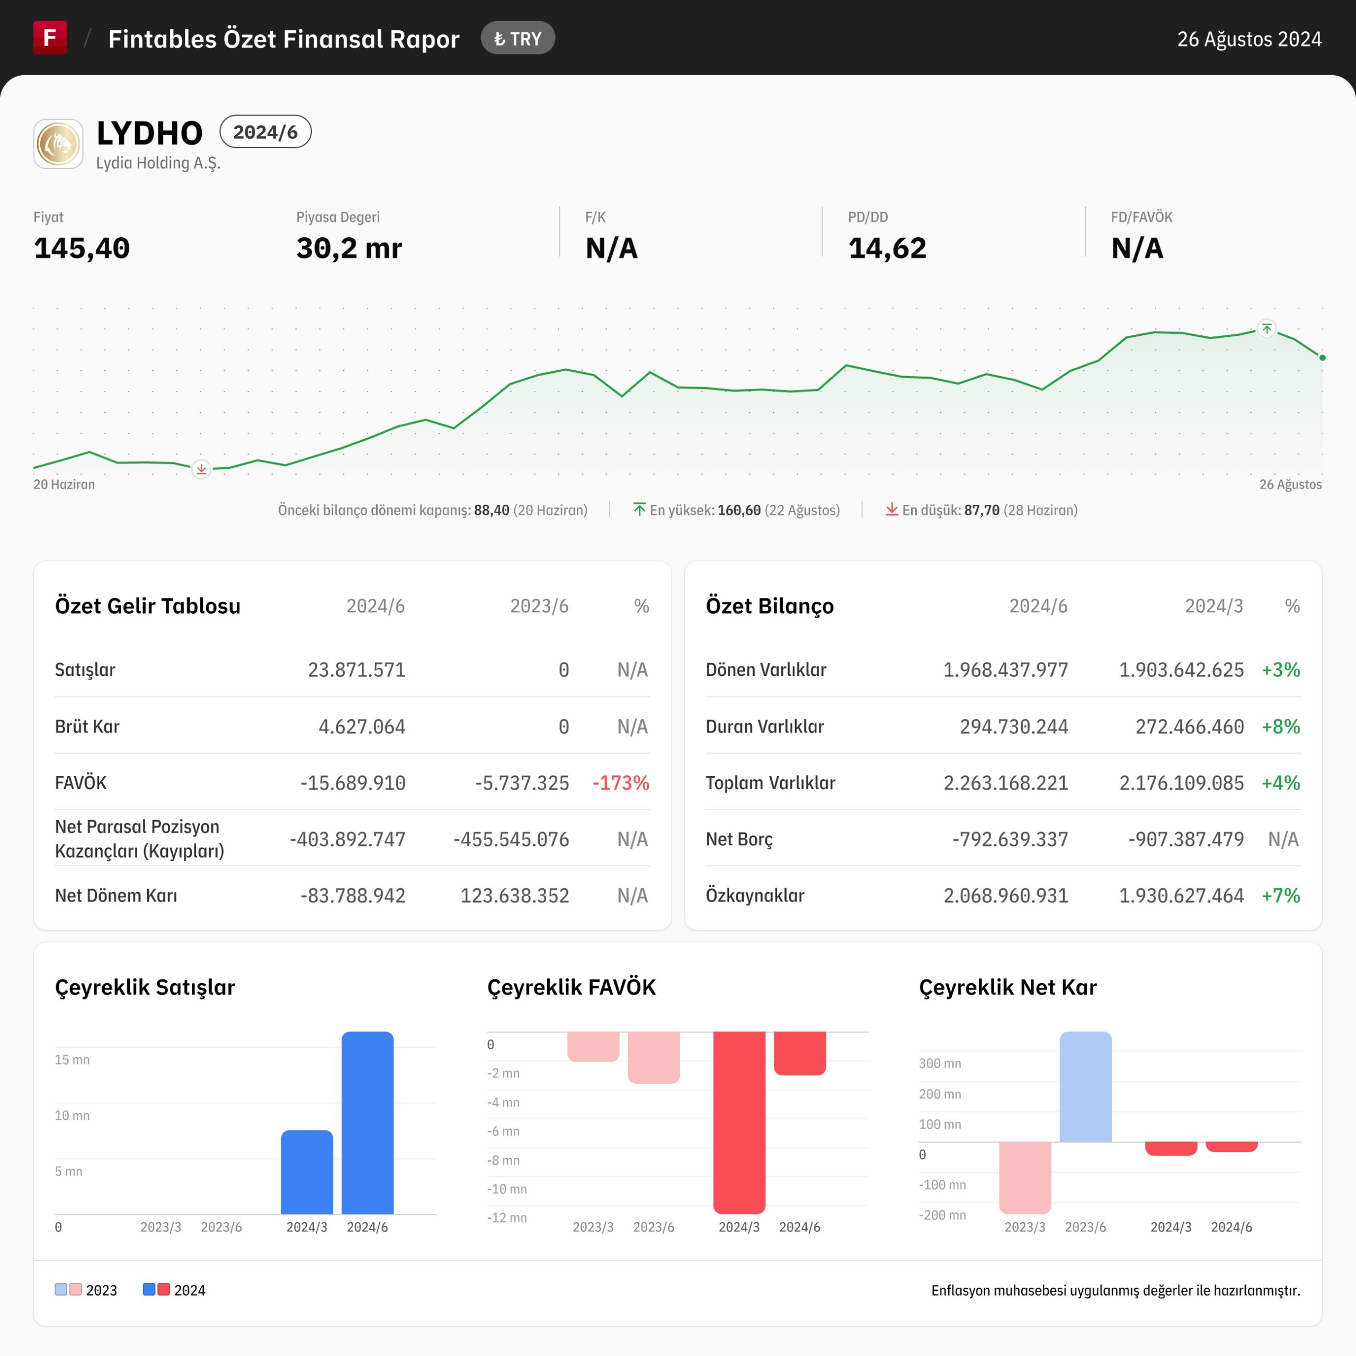Click the Net Borç value -792.639.337
This screenshot has width=1356, height=1356.
(x=1010, y=840)
